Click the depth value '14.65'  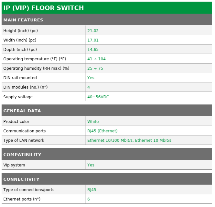pyautogui.click(x=93, y=49)
